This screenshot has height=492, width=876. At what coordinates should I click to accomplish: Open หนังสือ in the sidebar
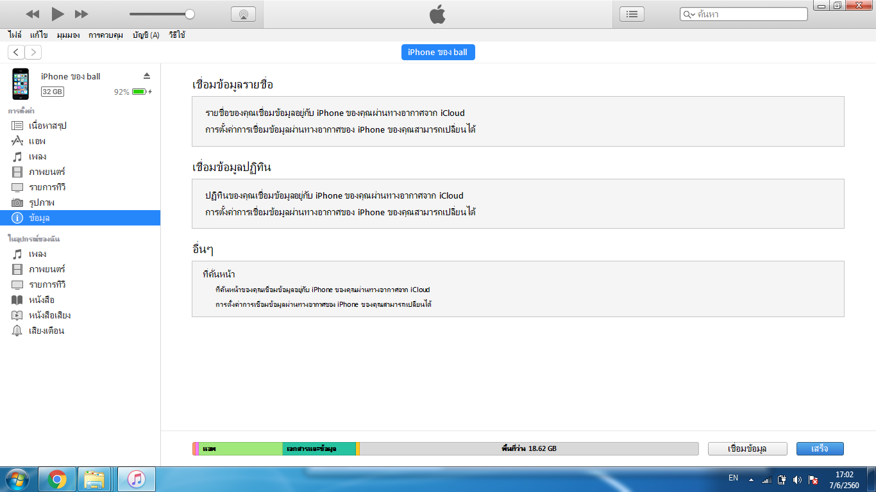click(x=80, y=300)
